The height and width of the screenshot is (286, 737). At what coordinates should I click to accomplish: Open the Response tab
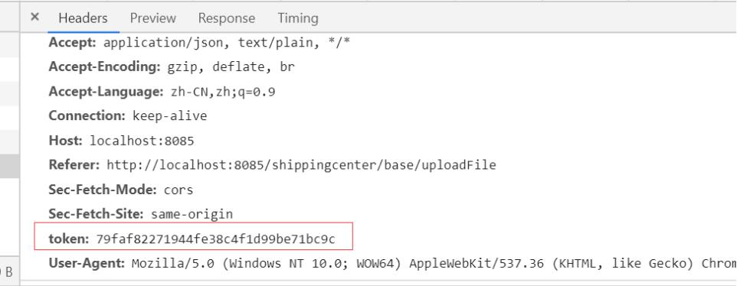(x=227, y=18)
